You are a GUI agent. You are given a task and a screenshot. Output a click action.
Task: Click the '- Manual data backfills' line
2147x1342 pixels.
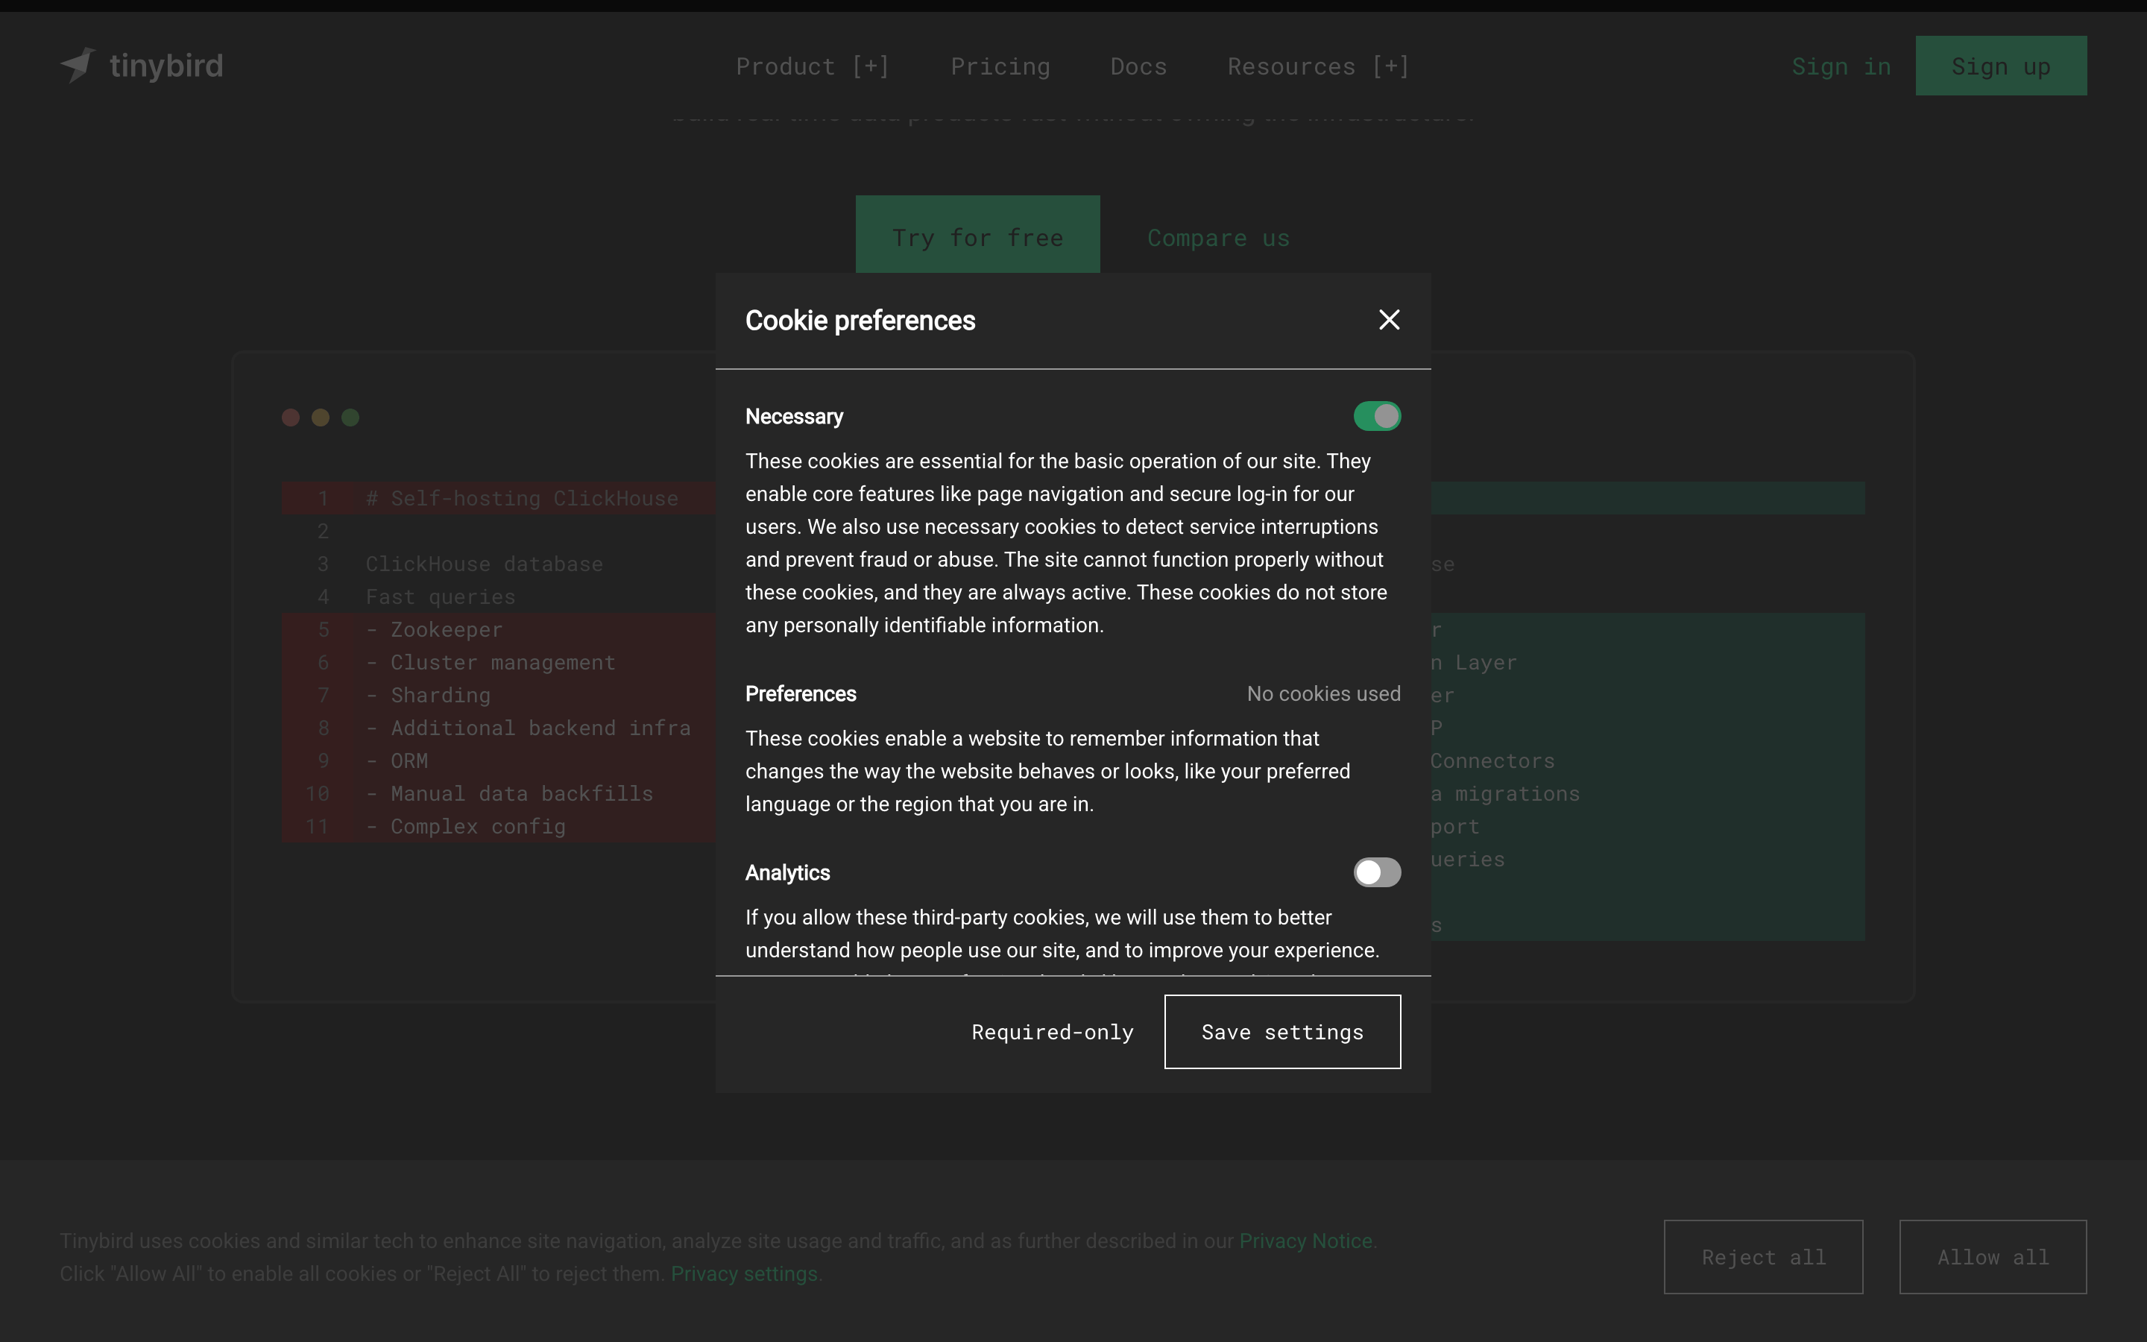coord(509,794)
